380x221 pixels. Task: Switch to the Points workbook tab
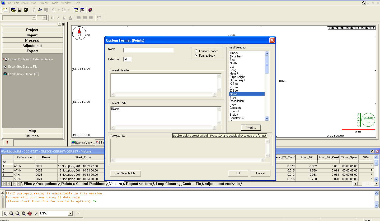point(67,184)
